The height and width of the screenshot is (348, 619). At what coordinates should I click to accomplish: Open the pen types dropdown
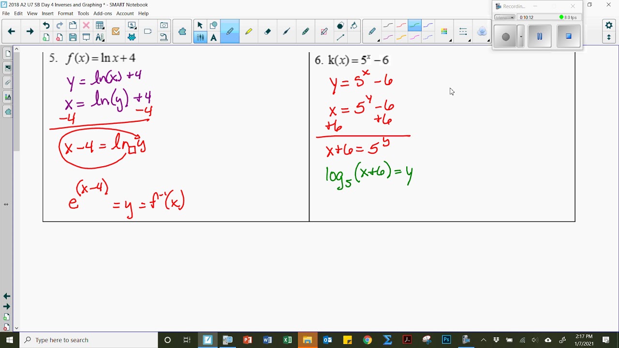click(372, 31)
